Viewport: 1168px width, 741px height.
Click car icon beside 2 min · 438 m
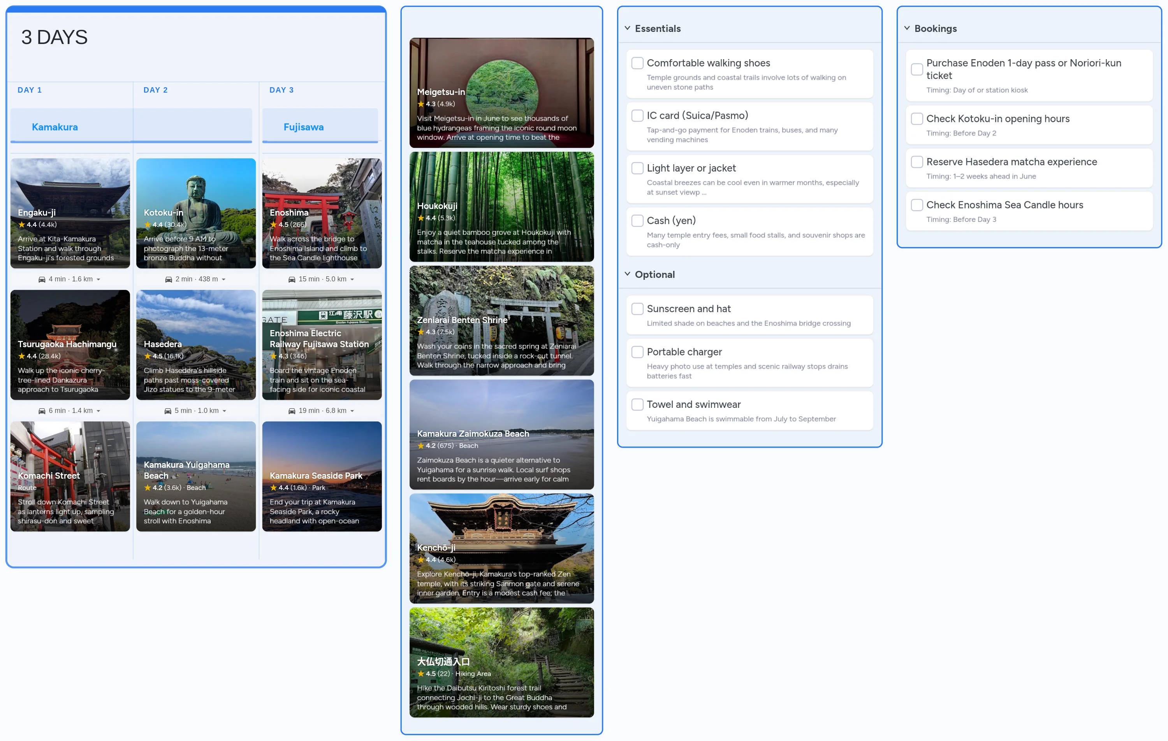click(168, 279)
